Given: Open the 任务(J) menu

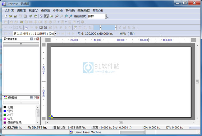Looking at the screenshot, I should 45,11.
